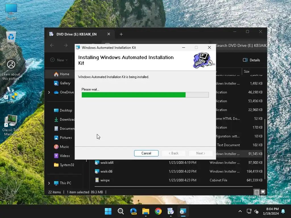This screenshot has height=218, width=291.
Task: Show hidden system tray icons
Action: click(240, 211)
